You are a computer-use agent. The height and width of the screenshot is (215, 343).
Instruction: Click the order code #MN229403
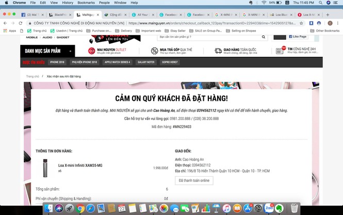182,127
